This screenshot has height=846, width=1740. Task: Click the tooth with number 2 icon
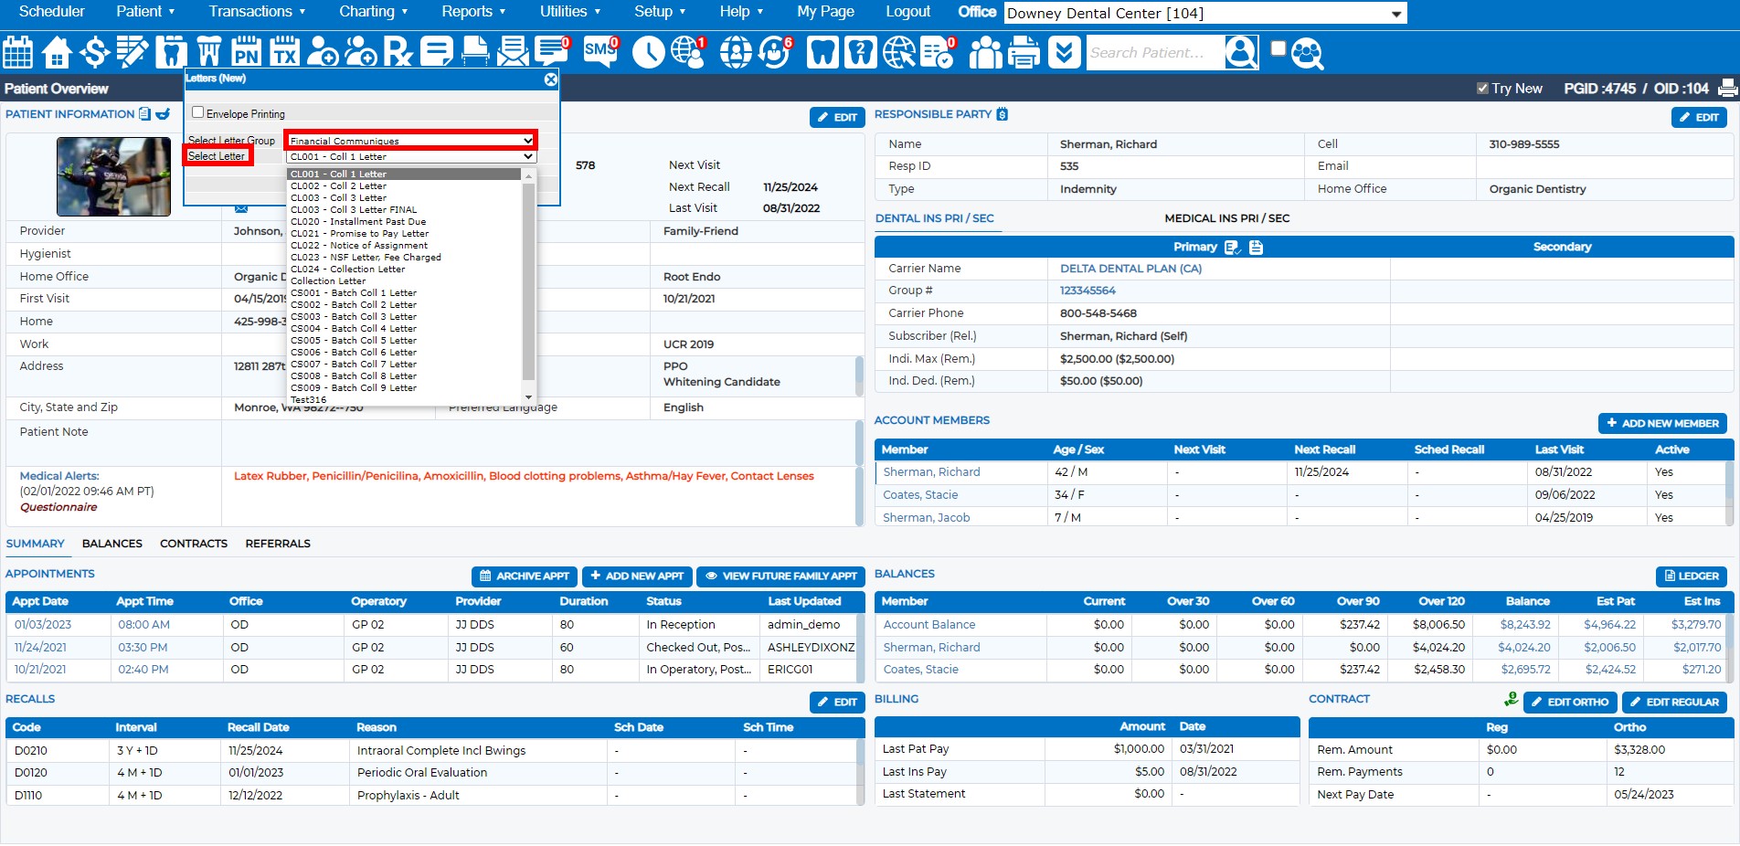860,52
